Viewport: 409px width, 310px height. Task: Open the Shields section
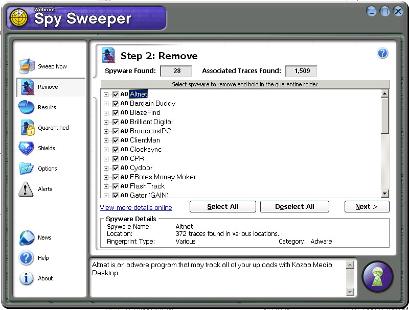pyautogui.click(x=47, y=148)
